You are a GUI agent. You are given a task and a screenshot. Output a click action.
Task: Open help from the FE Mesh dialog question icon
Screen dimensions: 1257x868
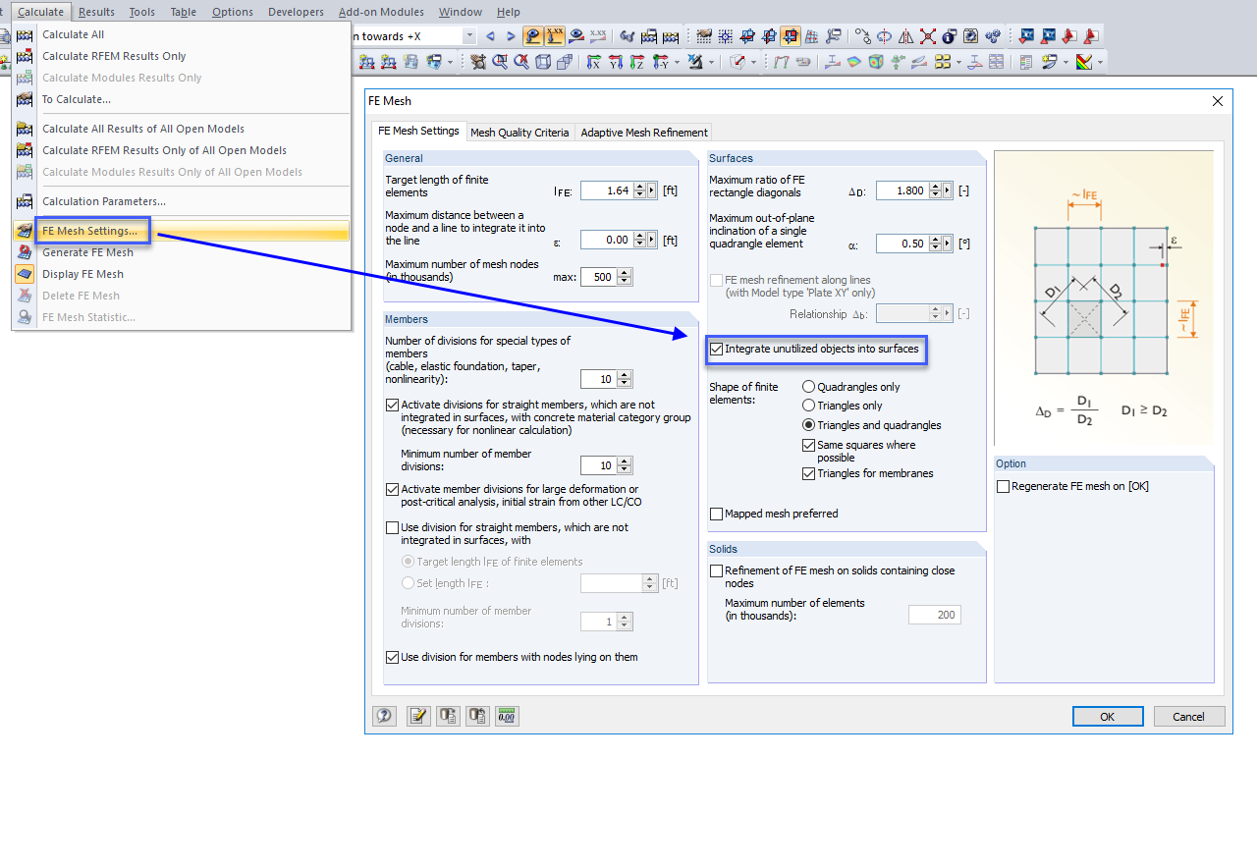point(384,716)
